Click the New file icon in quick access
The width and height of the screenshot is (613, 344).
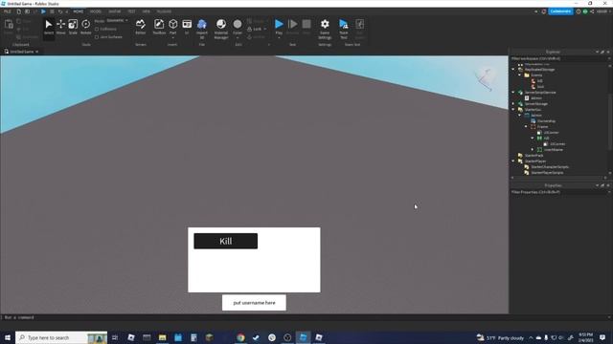[x=19, y=11]
